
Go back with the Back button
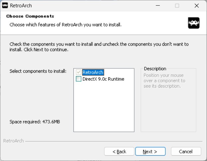(119, 151)
